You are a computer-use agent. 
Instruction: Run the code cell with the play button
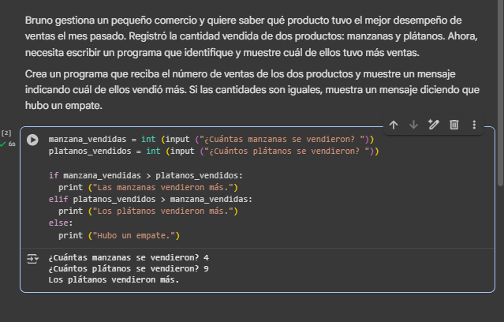pyautogui.click(x=32, y=140)
